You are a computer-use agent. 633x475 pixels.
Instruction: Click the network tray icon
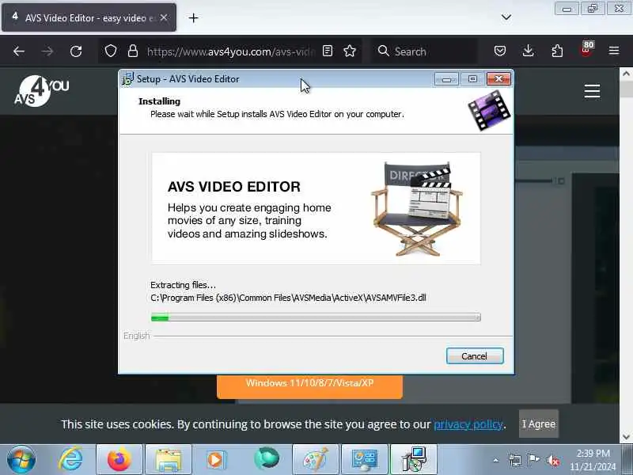515,460
